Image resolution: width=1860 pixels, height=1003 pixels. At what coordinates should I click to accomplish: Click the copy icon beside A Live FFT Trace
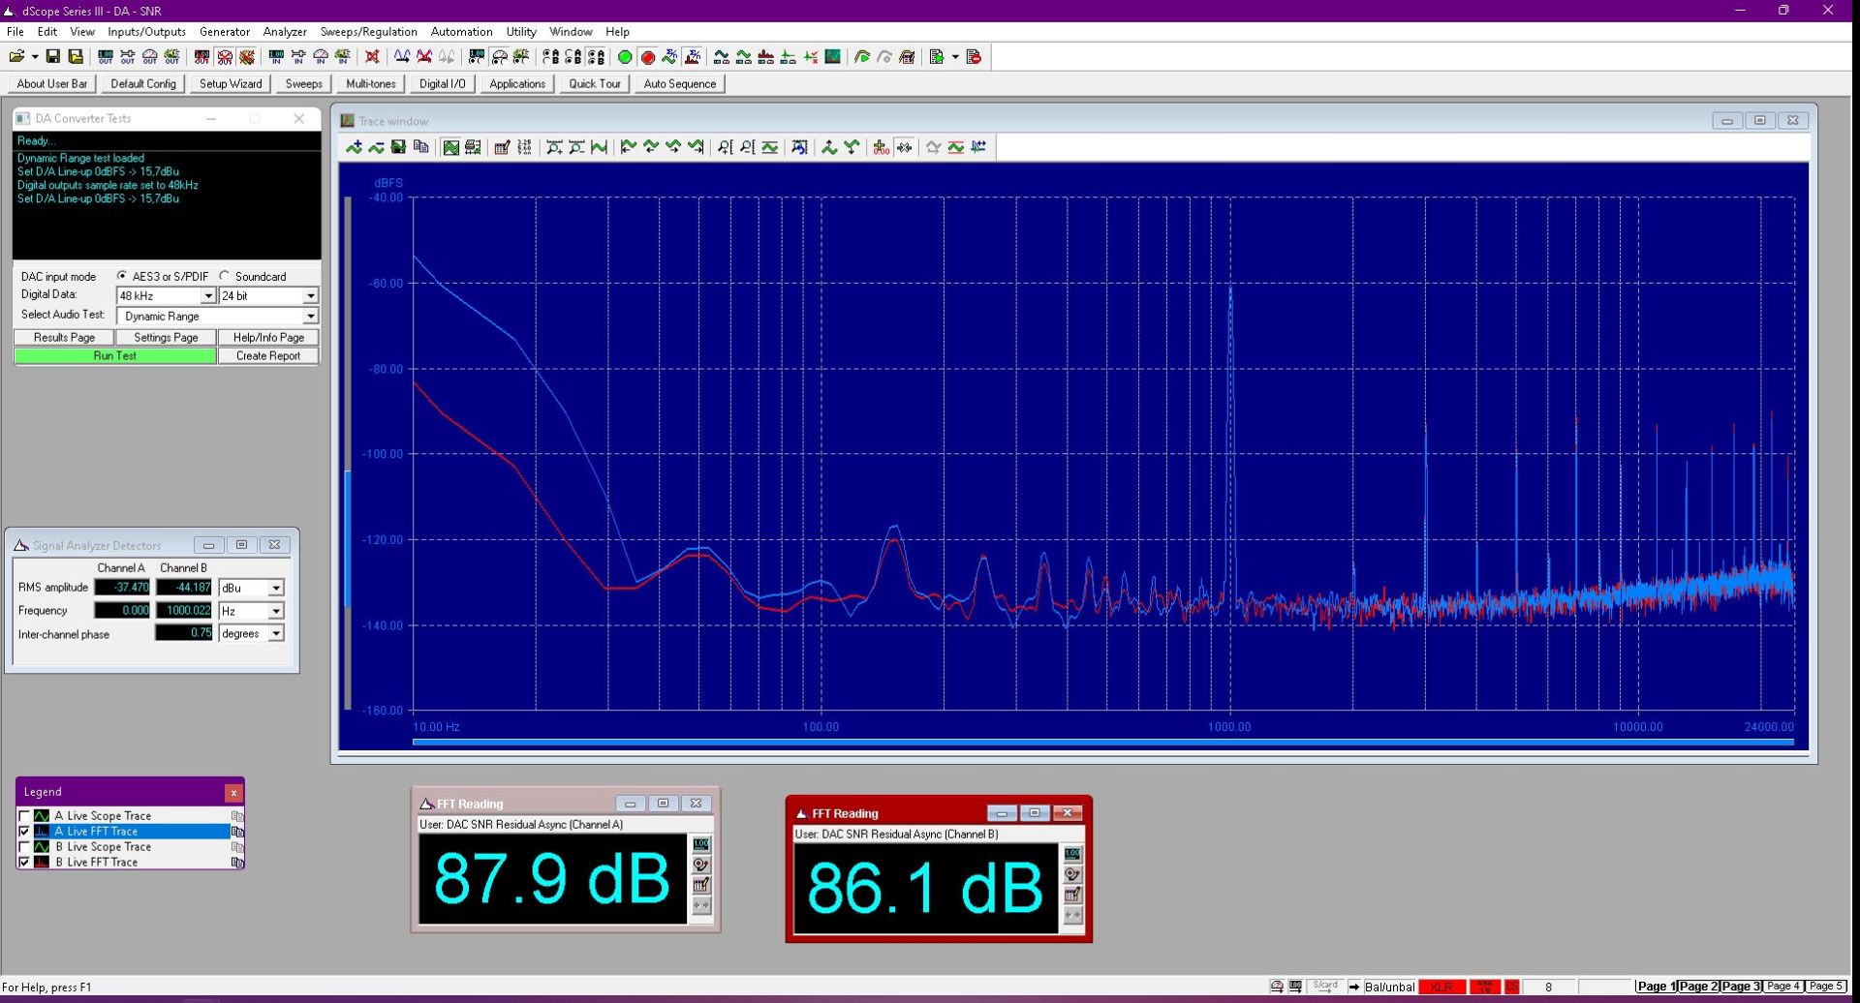tap(237, 832)
